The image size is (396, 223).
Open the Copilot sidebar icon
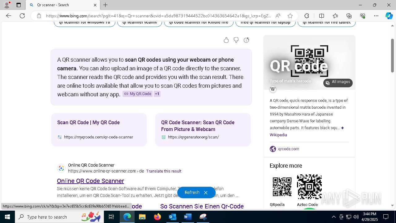point(389,16)
